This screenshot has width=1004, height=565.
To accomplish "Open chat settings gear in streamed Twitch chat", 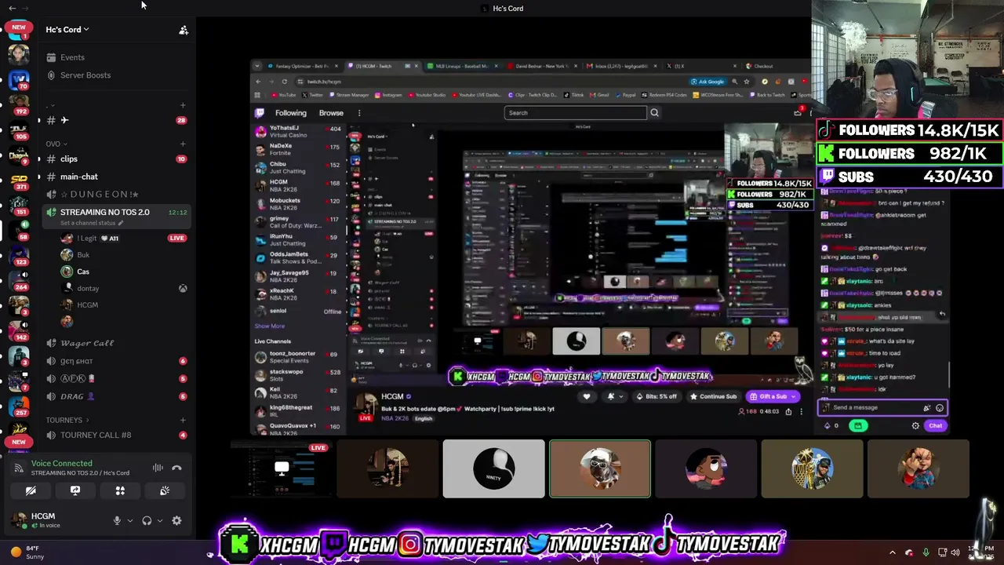I will pos(915,425).
